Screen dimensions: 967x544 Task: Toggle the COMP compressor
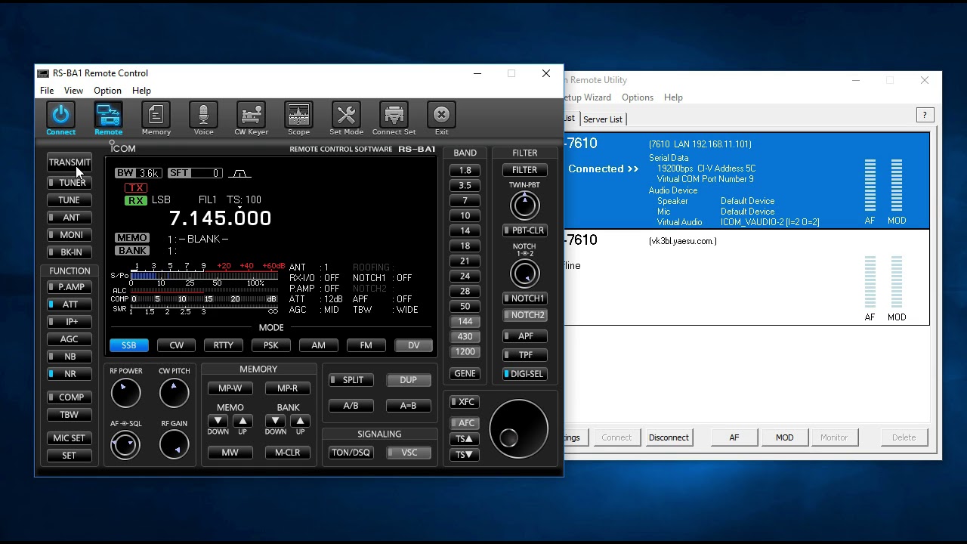click(x=69, y=397)
